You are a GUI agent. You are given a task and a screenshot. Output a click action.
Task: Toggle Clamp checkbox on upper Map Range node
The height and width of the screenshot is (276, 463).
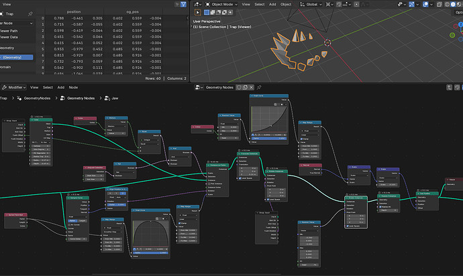pos(301,139)
